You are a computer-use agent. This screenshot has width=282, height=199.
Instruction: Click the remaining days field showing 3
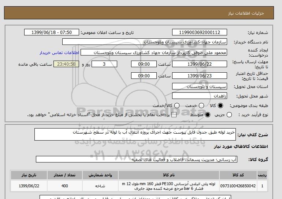pos(104,64)
